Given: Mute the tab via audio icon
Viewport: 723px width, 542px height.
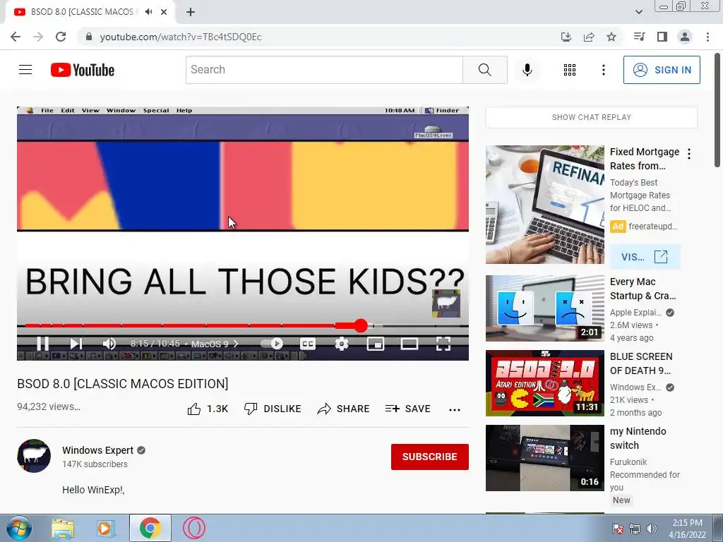Looking at the screenshot, I should pos(148,12).
